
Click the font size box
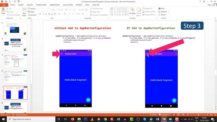[x=55, y=10]
